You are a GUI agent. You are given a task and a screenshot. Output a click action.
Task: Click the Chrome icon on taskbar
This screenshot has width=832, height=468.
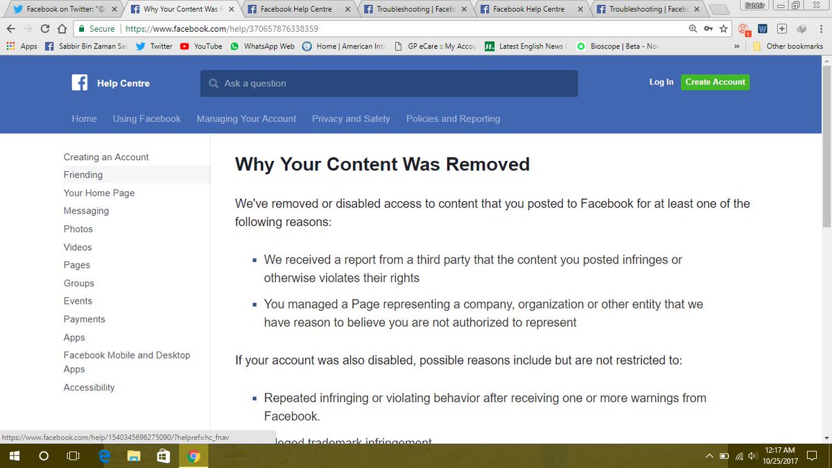click(x=194, y=456)
